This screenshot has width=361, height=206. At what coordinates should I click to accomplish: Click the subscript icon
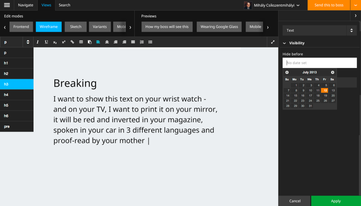[55, 42]
